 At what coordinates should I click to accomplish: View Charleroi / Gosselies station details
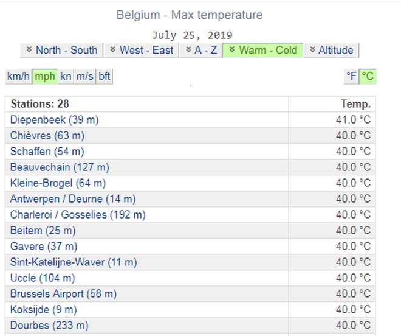point(78,215)
